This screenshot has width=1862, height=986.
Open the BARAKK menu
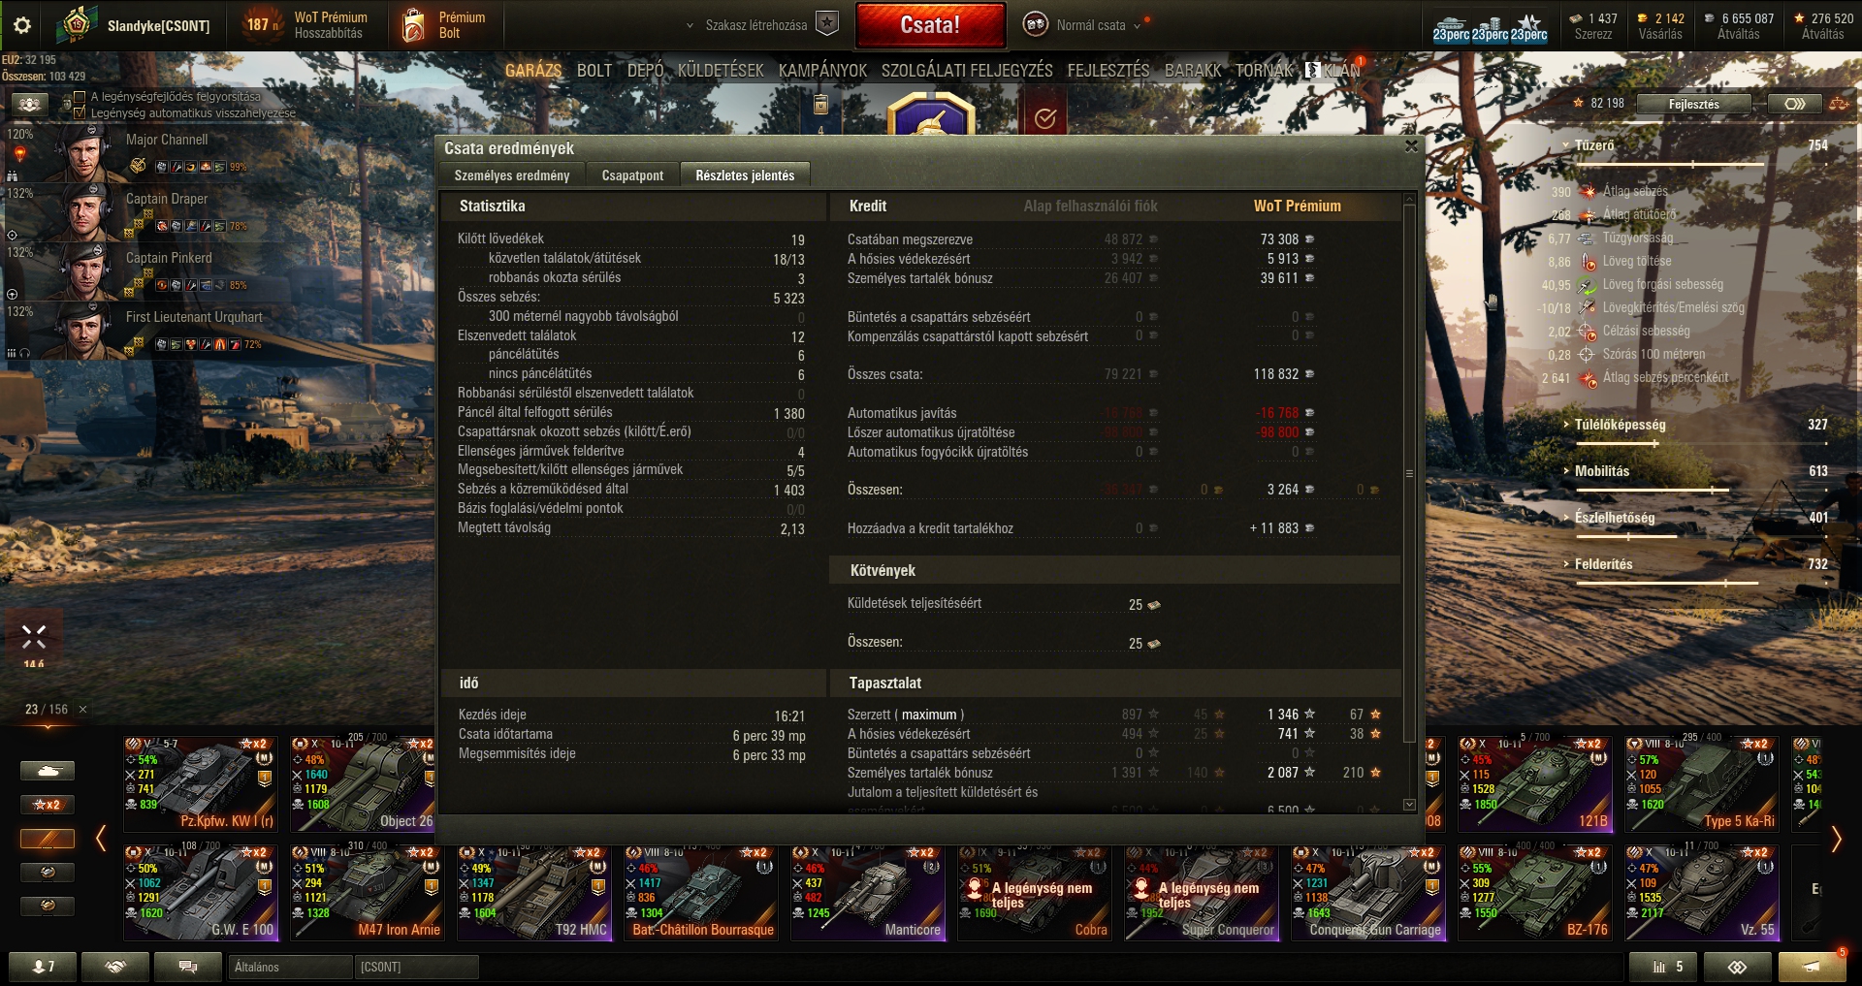pyautogui.click(x=1193, y=70)
